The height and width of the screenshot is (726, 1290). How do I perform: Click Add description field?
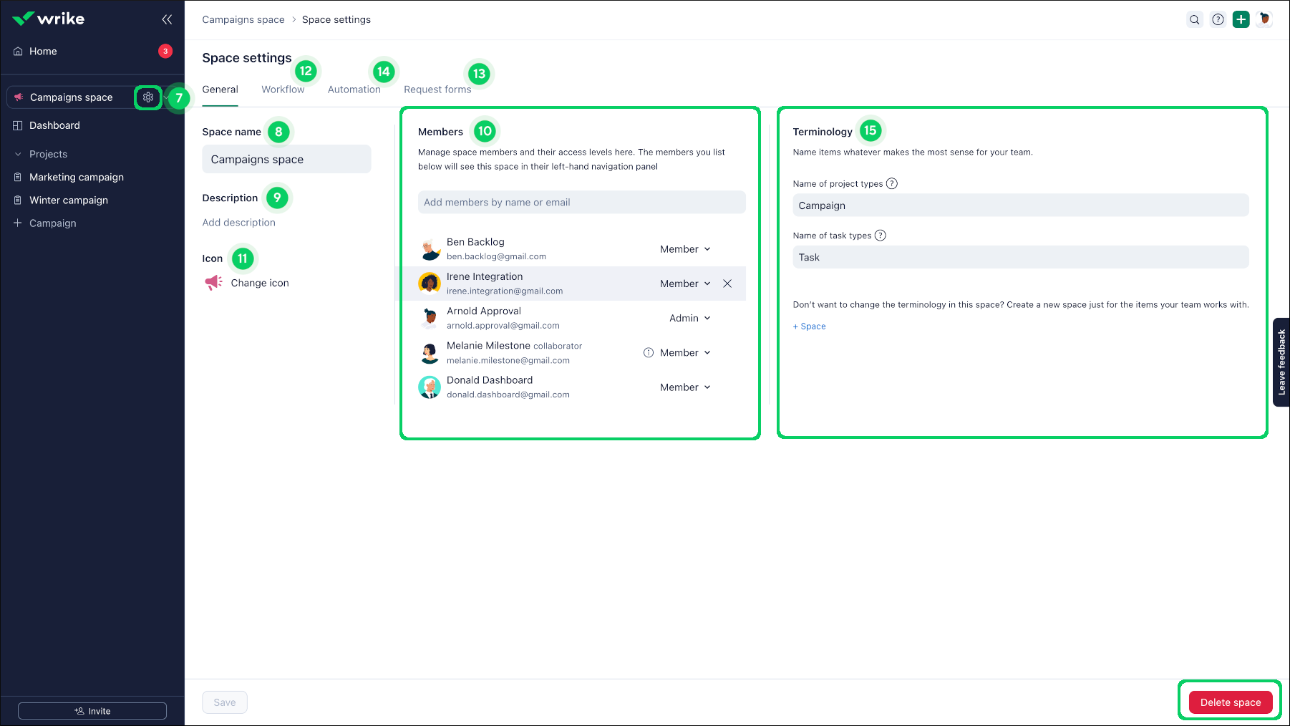(x=238, y=223)
